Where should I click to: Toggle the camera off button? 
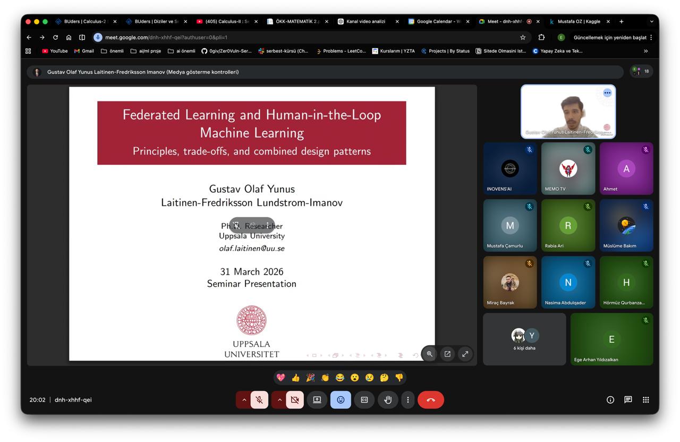[295, 399]
